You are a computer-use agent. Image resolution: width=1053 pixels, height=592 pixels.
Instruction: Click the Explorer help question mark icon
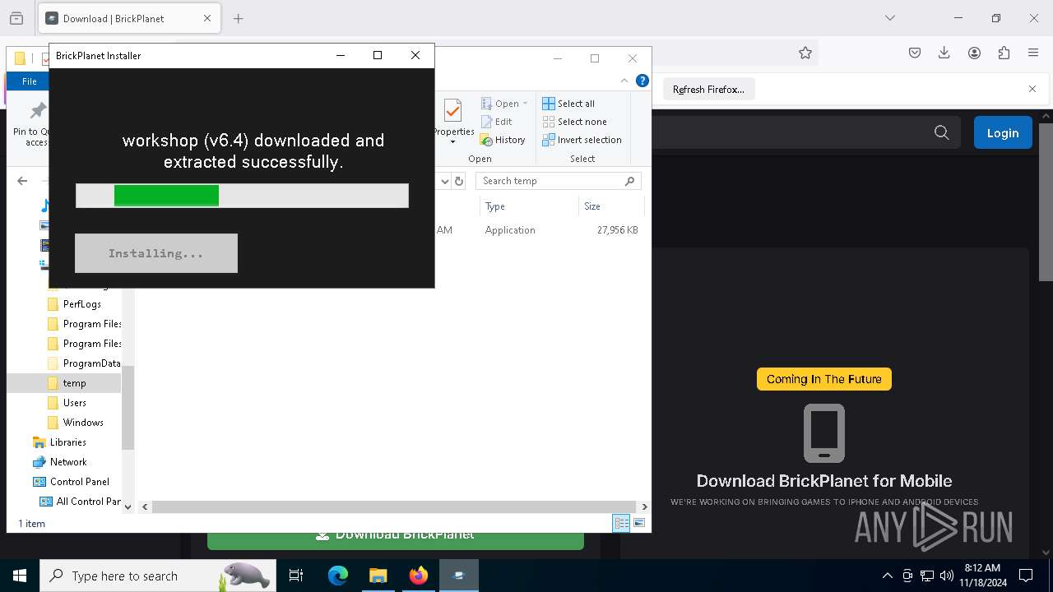(x=642, y=81)
